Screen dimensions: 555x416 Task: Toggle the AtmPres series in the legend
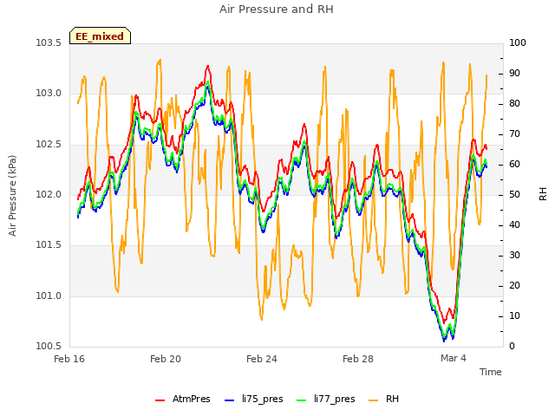coord(183,399)
